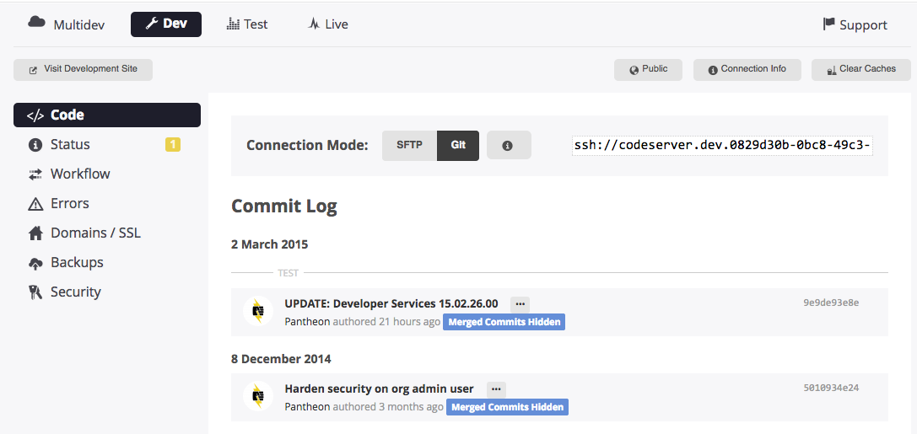Switch to the Live environment tab
The height and width of the screenshot is (434, 917).
[328, 24]
